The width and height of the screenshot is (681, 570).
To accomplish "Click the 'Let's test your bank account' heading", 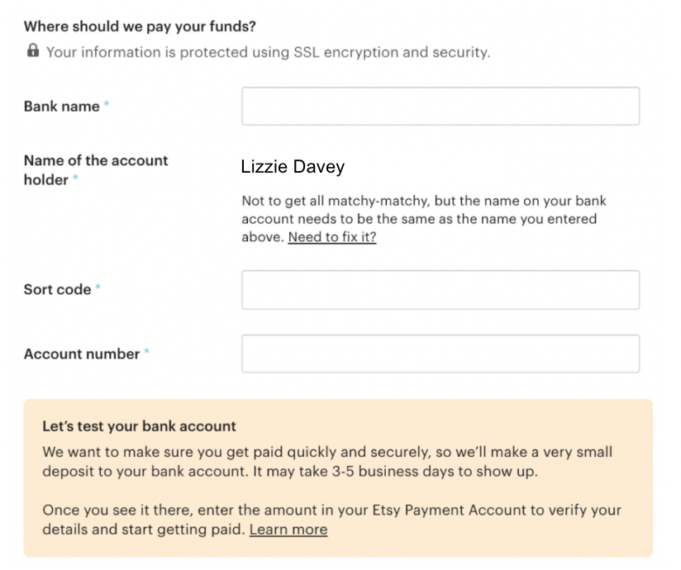I will (139, 426).
